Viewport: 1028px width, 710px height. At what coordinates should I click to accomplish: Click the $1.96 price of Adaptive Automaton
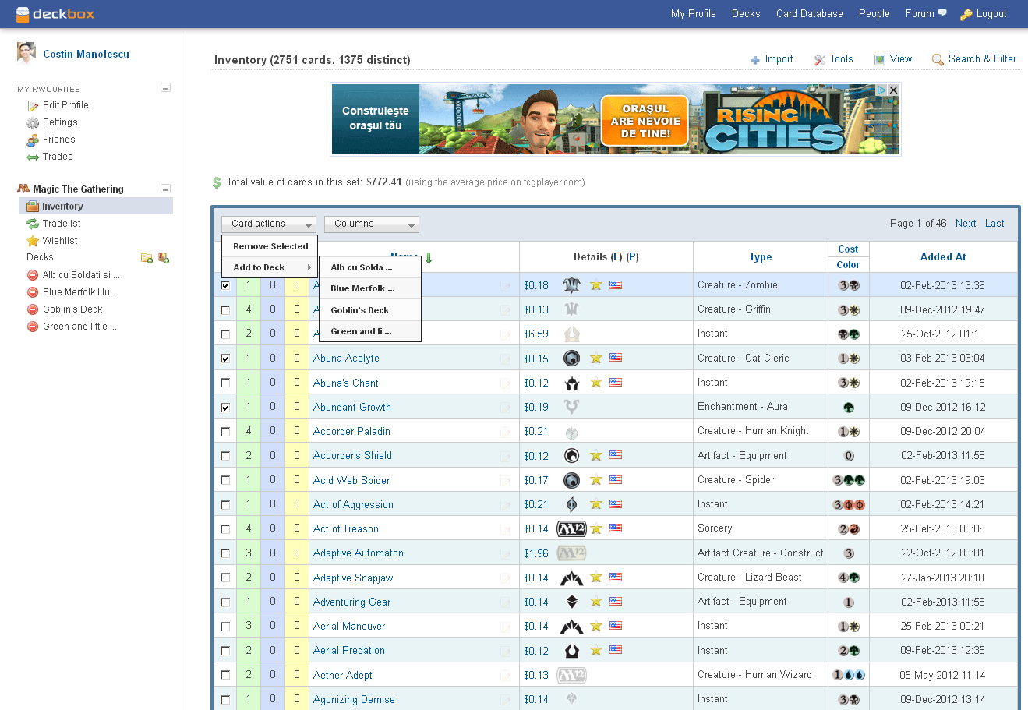coord(536,553)
